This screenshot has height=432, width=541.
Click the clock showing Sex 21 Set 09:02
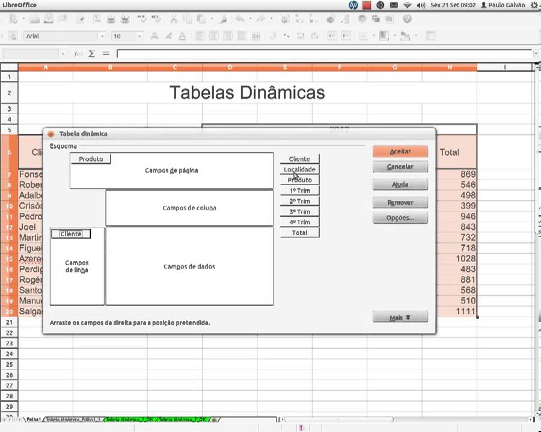coord(453,5)
